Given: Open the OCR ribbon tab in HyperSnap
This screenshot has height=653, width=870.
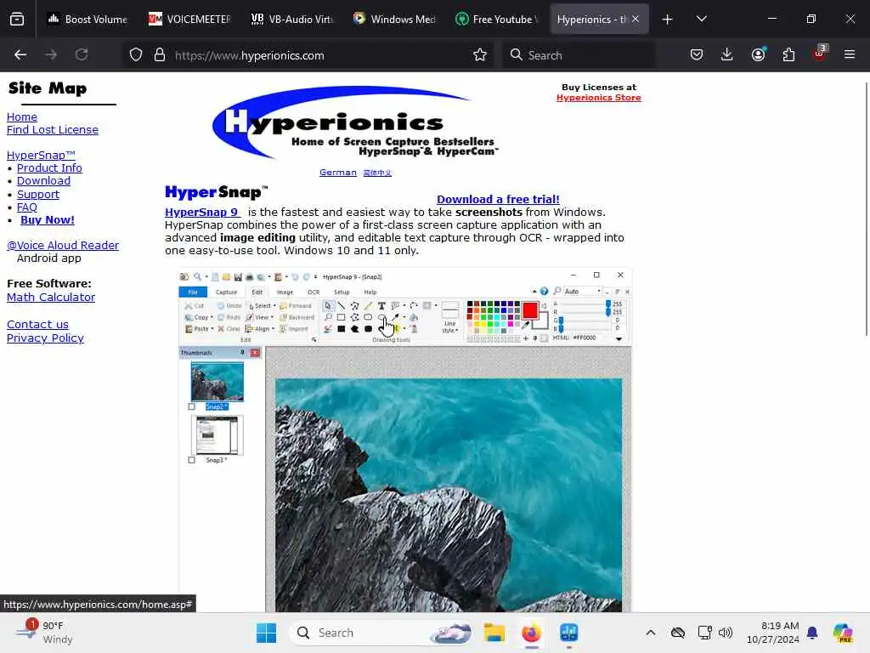Looking at the screenshot, I should point(314,292).
